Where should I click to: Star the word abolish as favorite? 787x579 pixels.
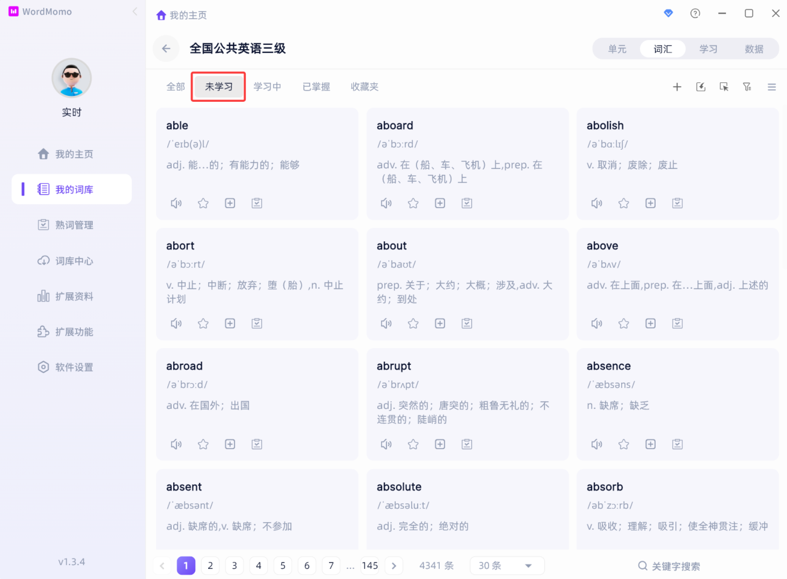pyautogui.click(x=623, y=203)
